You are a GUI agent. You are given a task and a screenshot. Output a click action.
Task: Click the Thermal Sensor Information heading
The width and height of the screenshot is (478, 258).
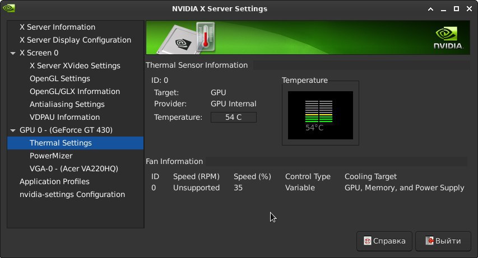[x=197, y=65]
